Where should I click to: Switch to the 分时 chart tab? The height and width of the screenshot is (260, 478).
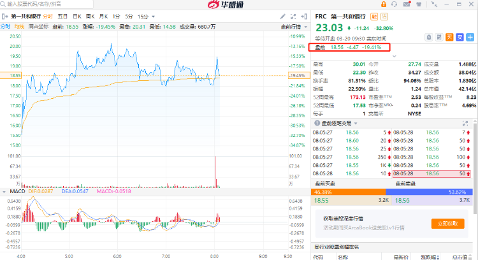(x=48, y=17)
